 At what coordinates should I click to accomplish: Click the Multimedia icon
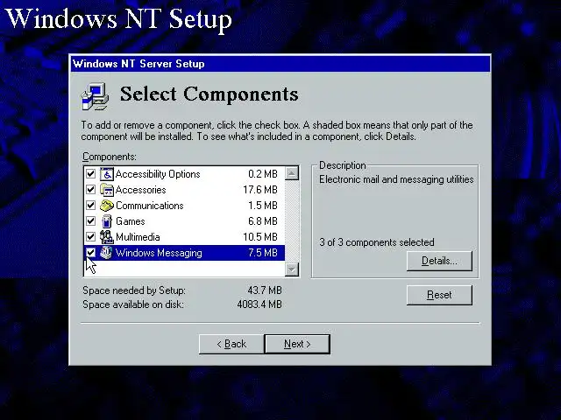pos(107,237)
